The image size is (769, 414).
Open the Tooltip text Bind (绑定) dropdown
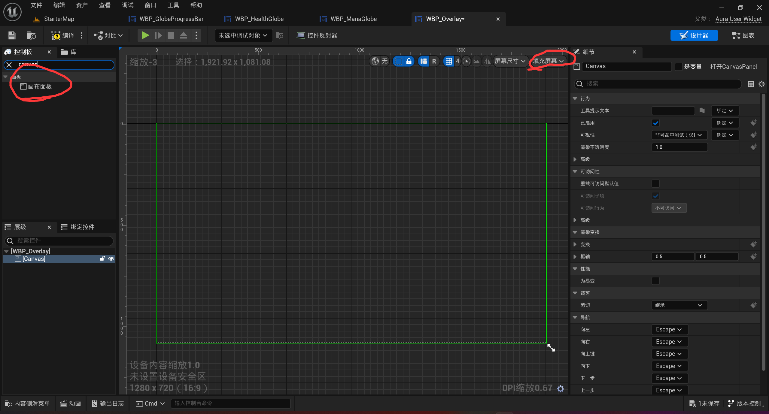coord(725,111)
